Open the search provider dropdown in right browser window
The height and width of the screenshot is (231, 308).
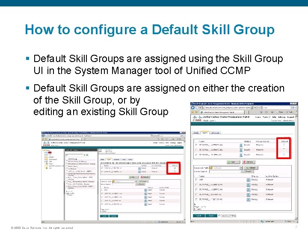296,108
